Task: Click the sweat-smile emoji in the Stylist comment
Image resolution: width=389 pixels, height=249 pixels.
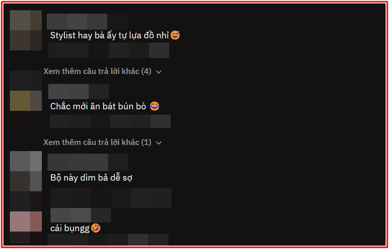Action: (x=175, y=35)
